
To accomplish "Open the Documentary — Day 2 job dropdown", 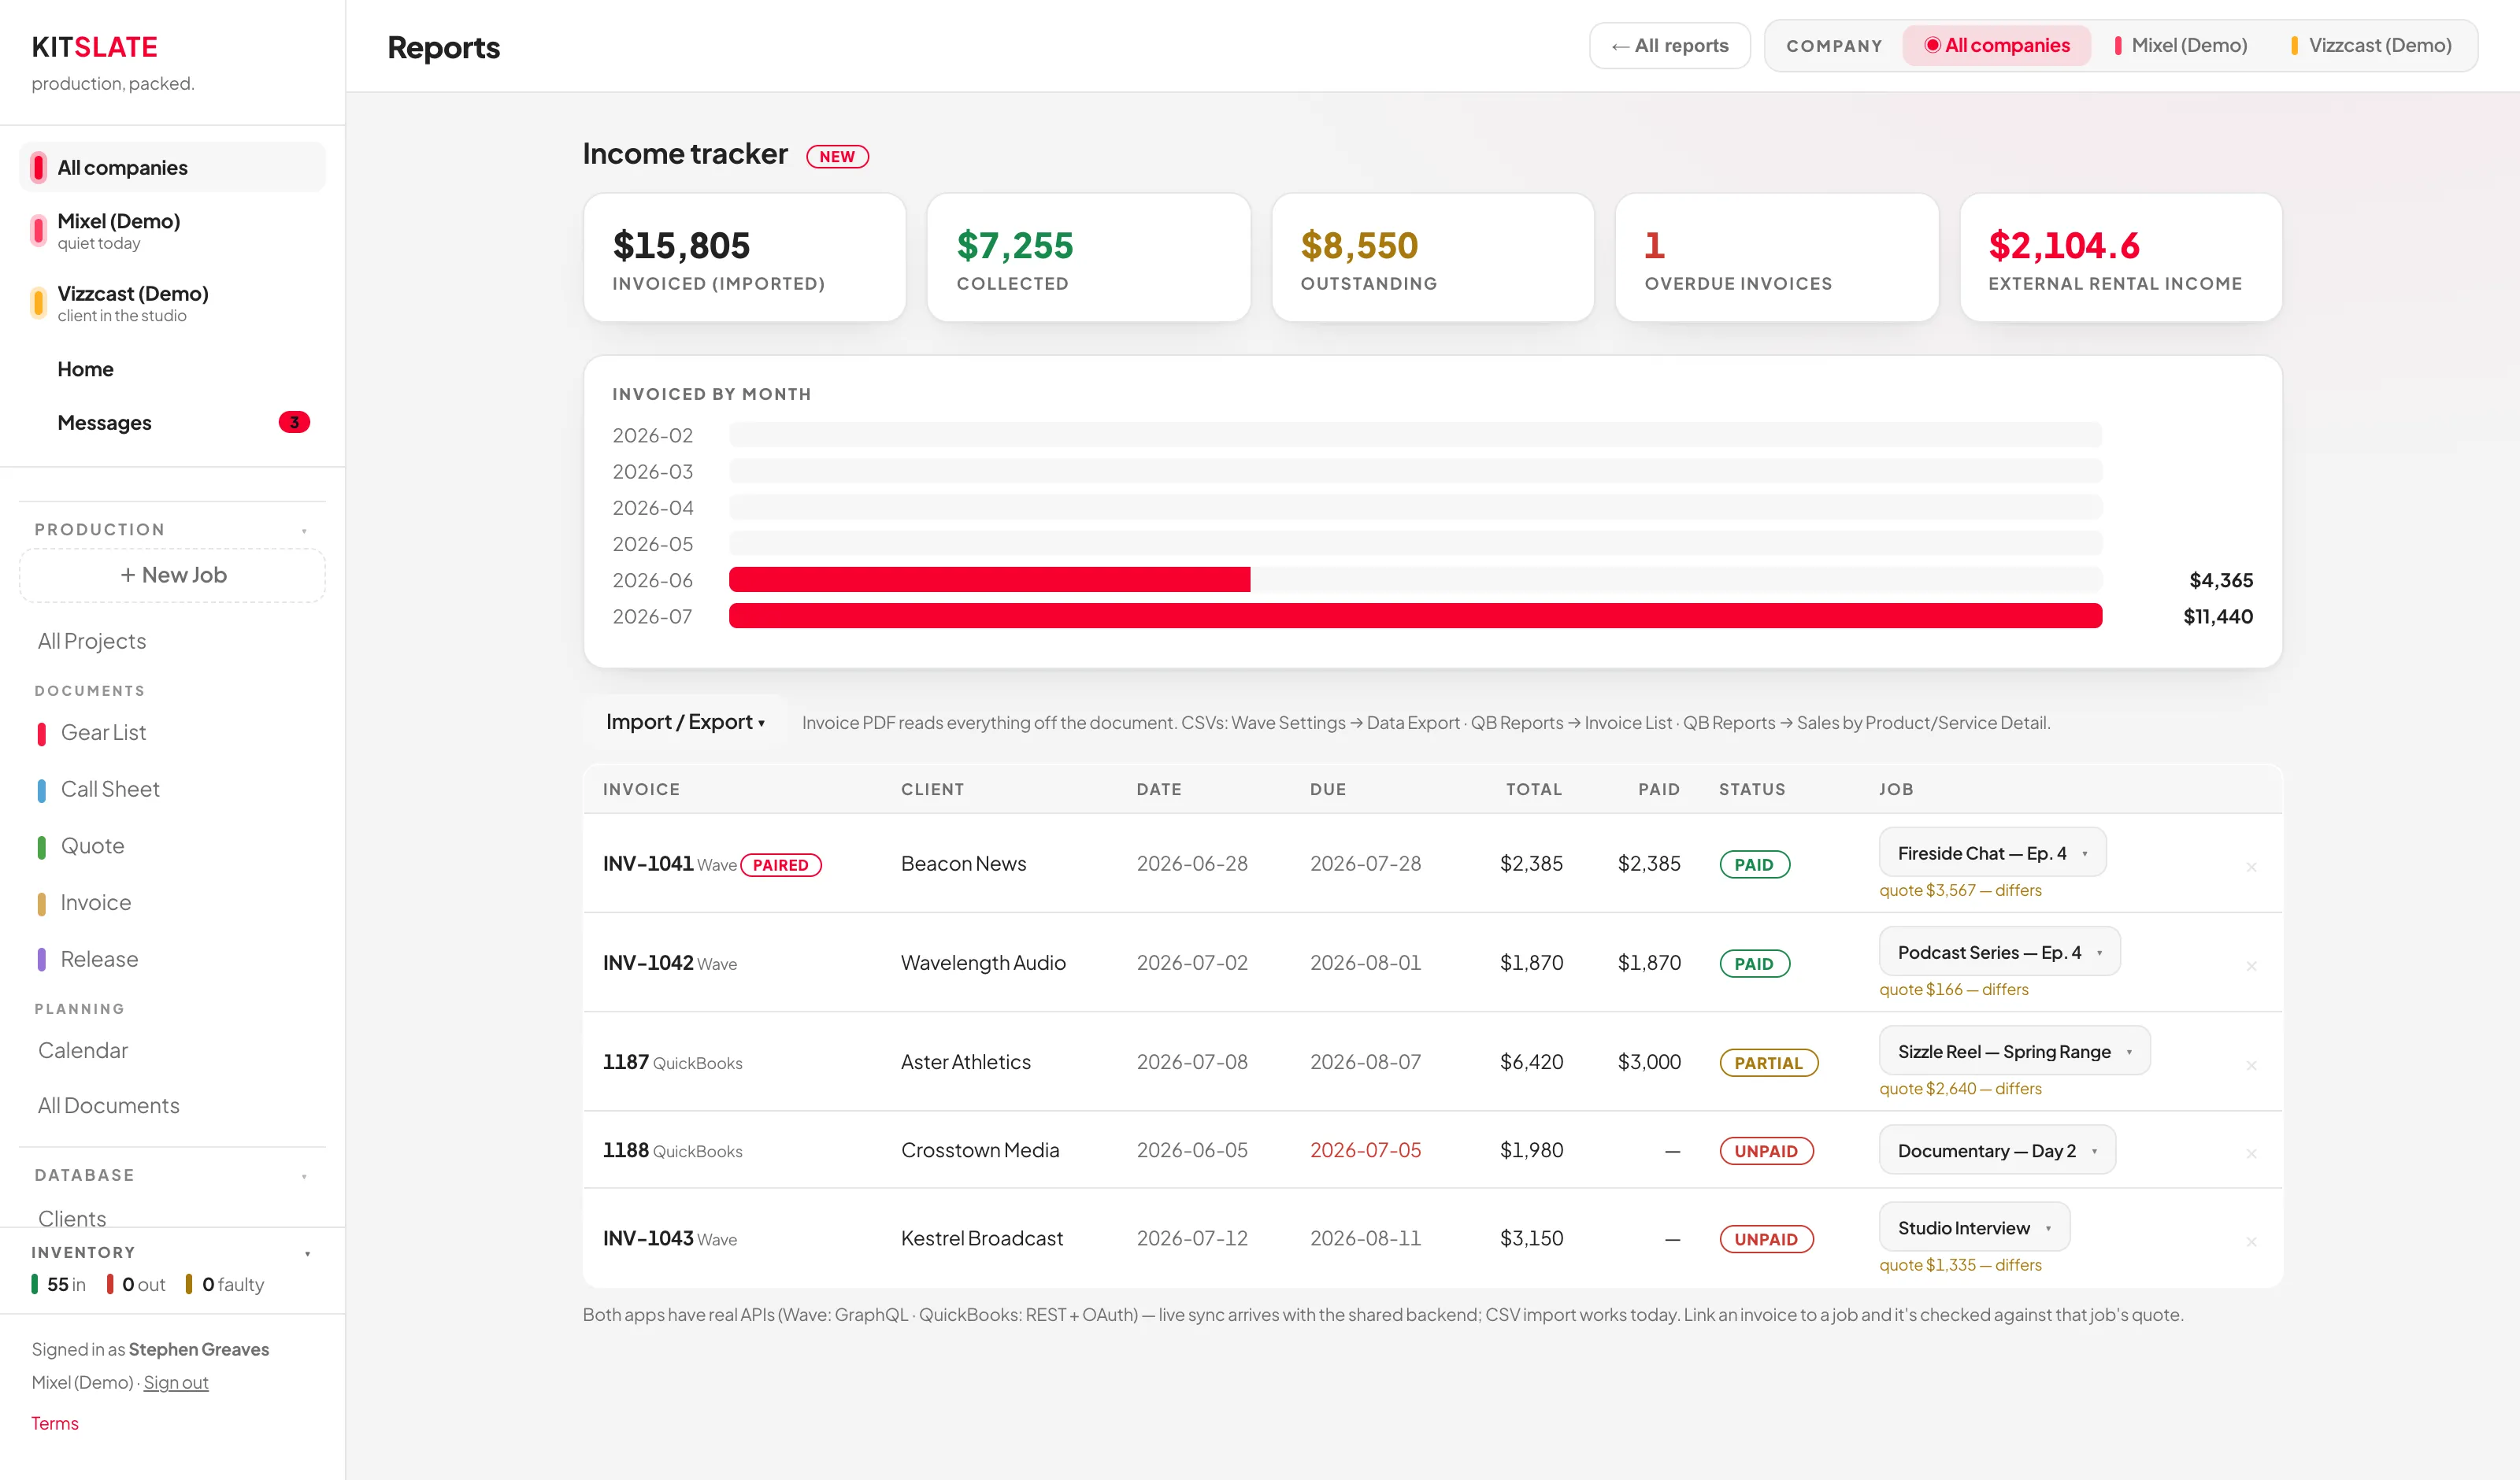I will tap(1997, 1150).
